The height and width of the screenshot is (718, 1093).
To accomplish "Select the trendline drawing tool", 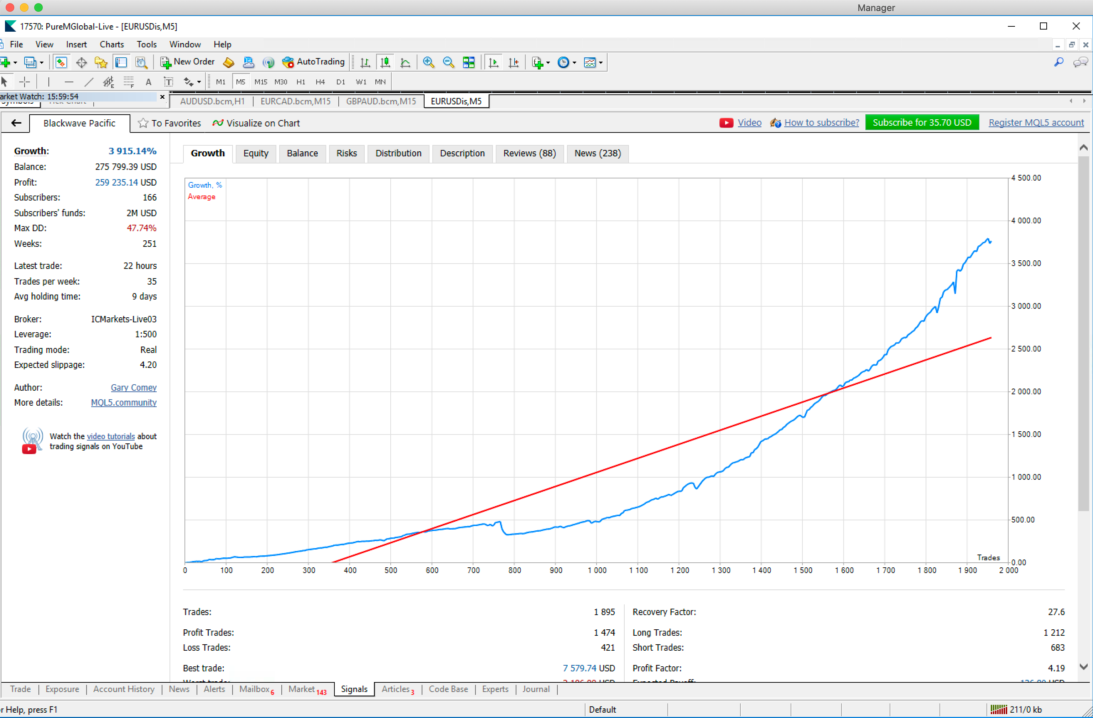I will click(89, 82).
